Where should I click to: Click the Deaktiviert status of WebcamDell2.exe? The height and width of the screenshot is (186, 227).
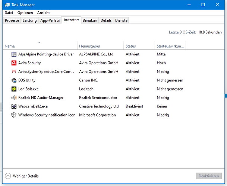pos(134,106)
